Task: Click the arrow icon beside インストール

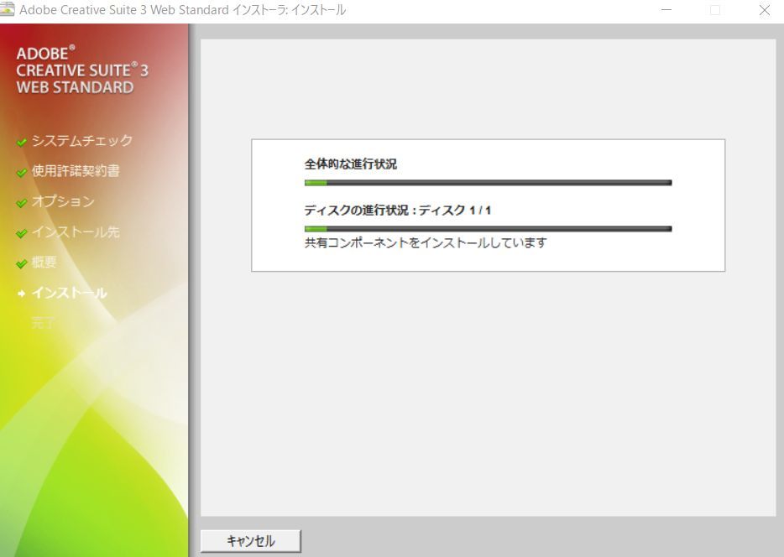Action: (24, 292)
